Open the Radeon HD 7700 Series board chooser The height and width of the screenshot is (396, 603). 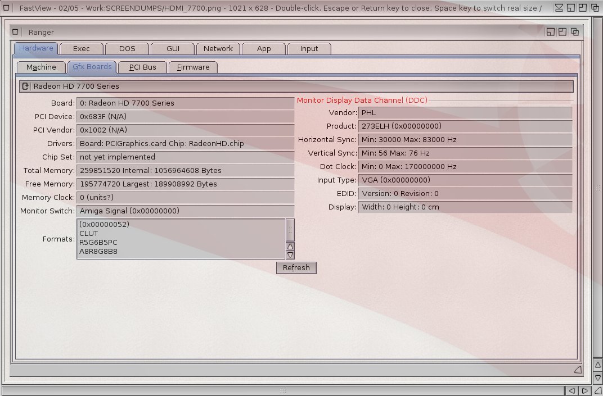[x=296, y=87]
